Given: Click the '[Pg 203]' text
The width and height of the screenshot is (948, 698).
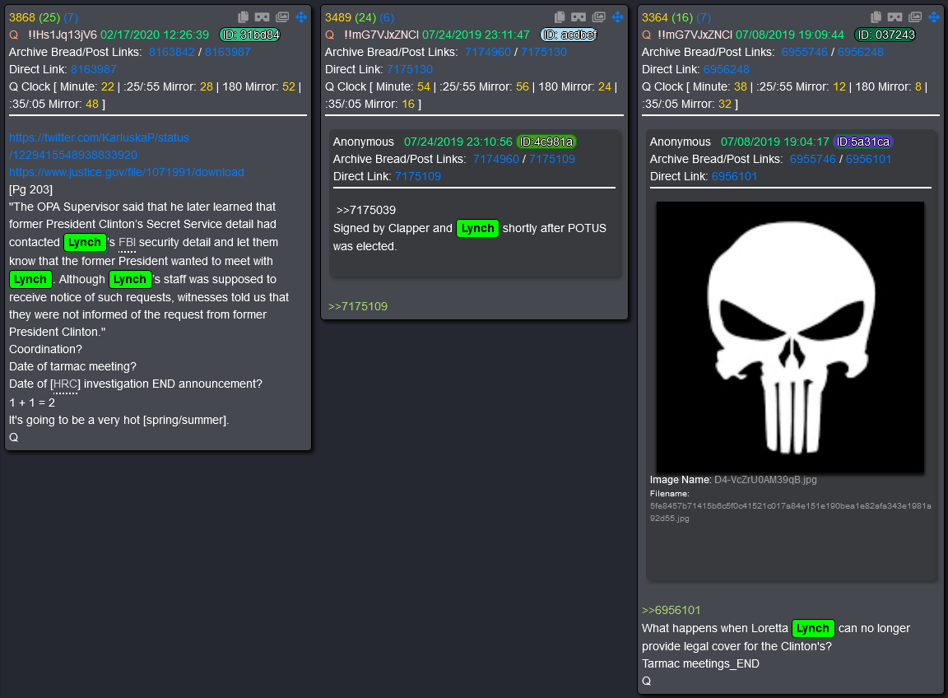Looking at the screenshot, I should point(30,190).
